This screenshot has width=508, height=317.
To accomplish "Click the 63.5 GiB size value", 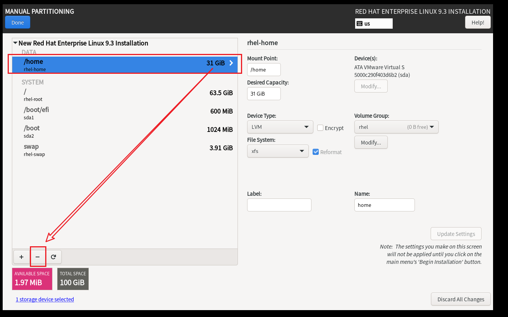I will coord(221,93).
